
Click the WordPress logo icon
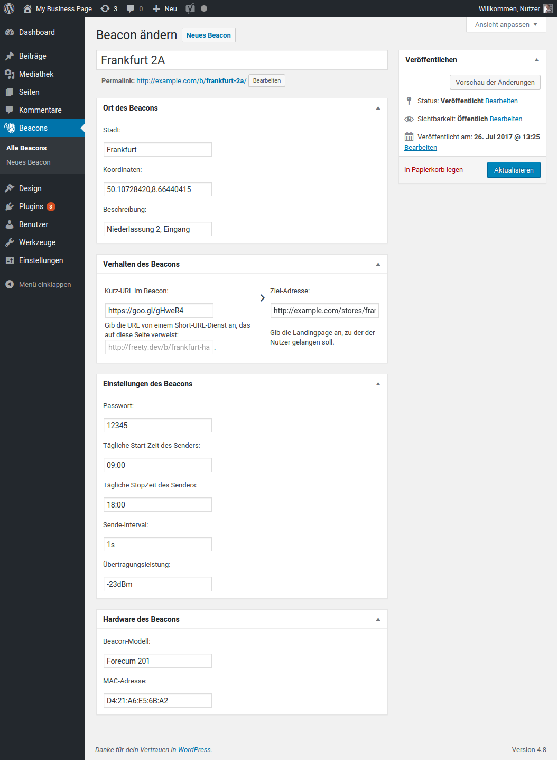[x=9, y=8]
